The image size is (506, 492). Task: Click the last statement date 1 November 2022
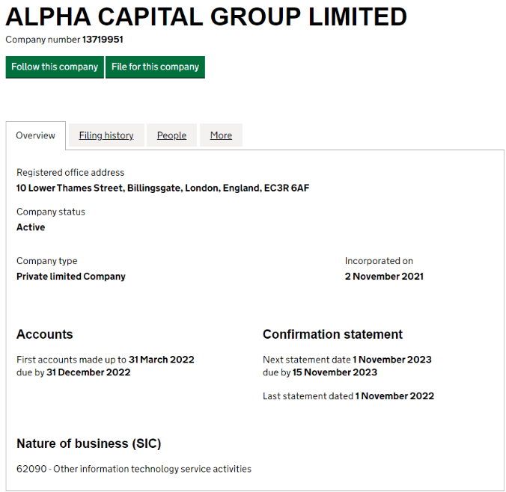tap(394, 396)
